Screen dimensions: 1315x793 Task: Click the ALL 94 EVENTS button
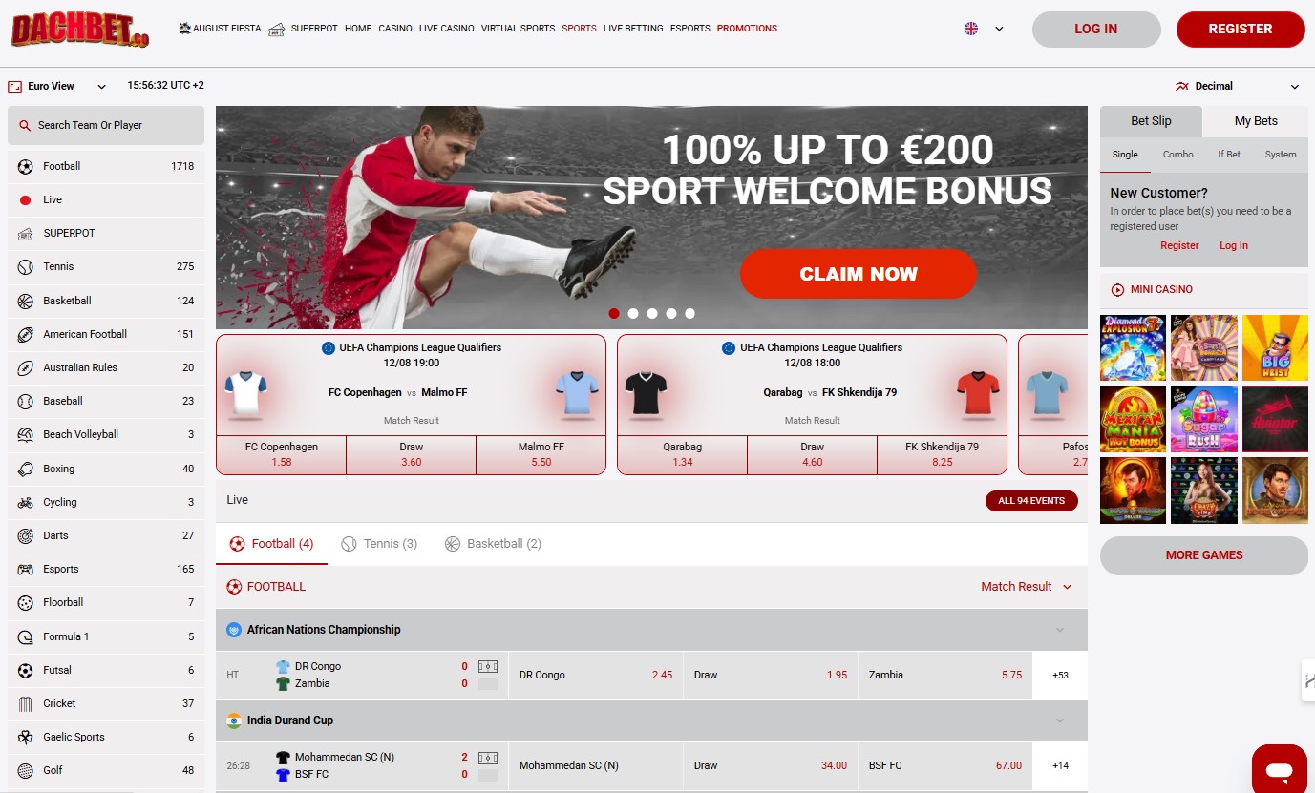click(x=1031, y=501)
